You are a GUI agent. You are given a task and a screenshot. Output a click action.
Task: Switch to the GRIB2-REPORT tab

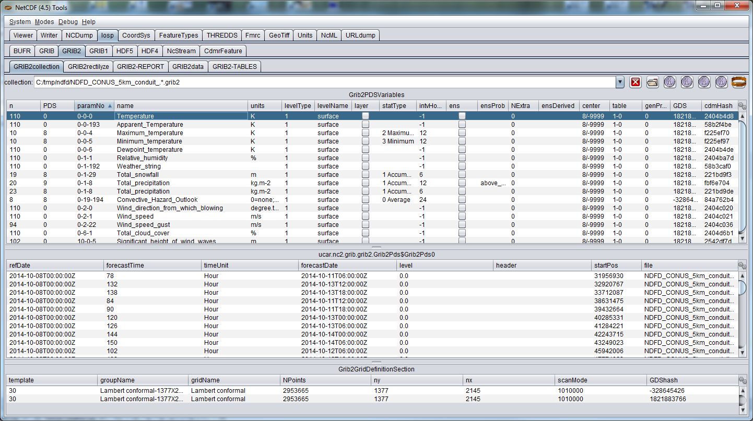pos(140,67)
